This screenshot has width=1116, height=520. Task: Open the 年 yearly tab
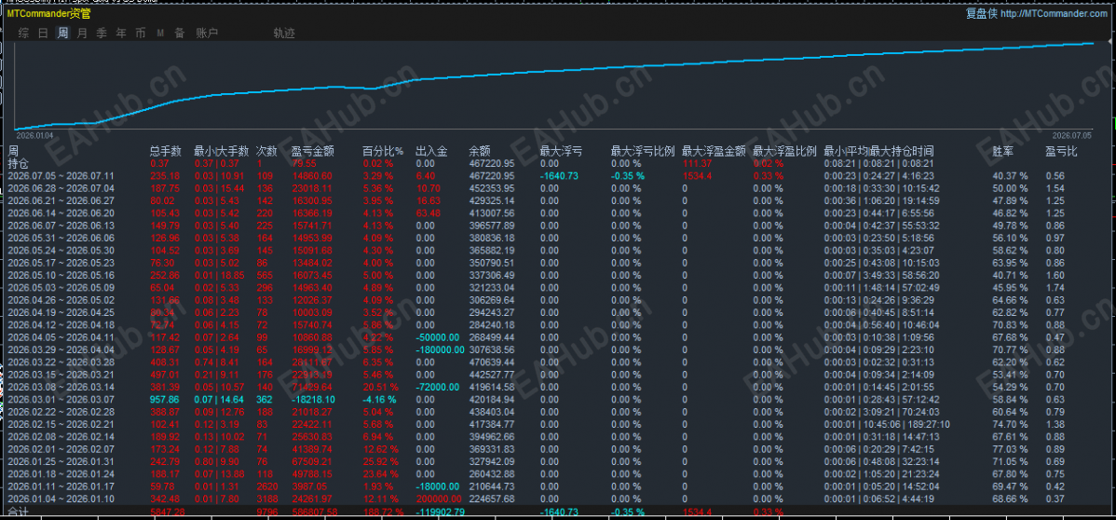pos(121,33)
